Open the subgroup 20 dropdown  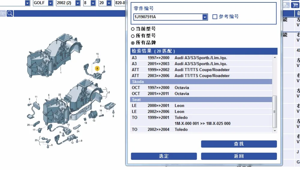click(x=109, y=3)
